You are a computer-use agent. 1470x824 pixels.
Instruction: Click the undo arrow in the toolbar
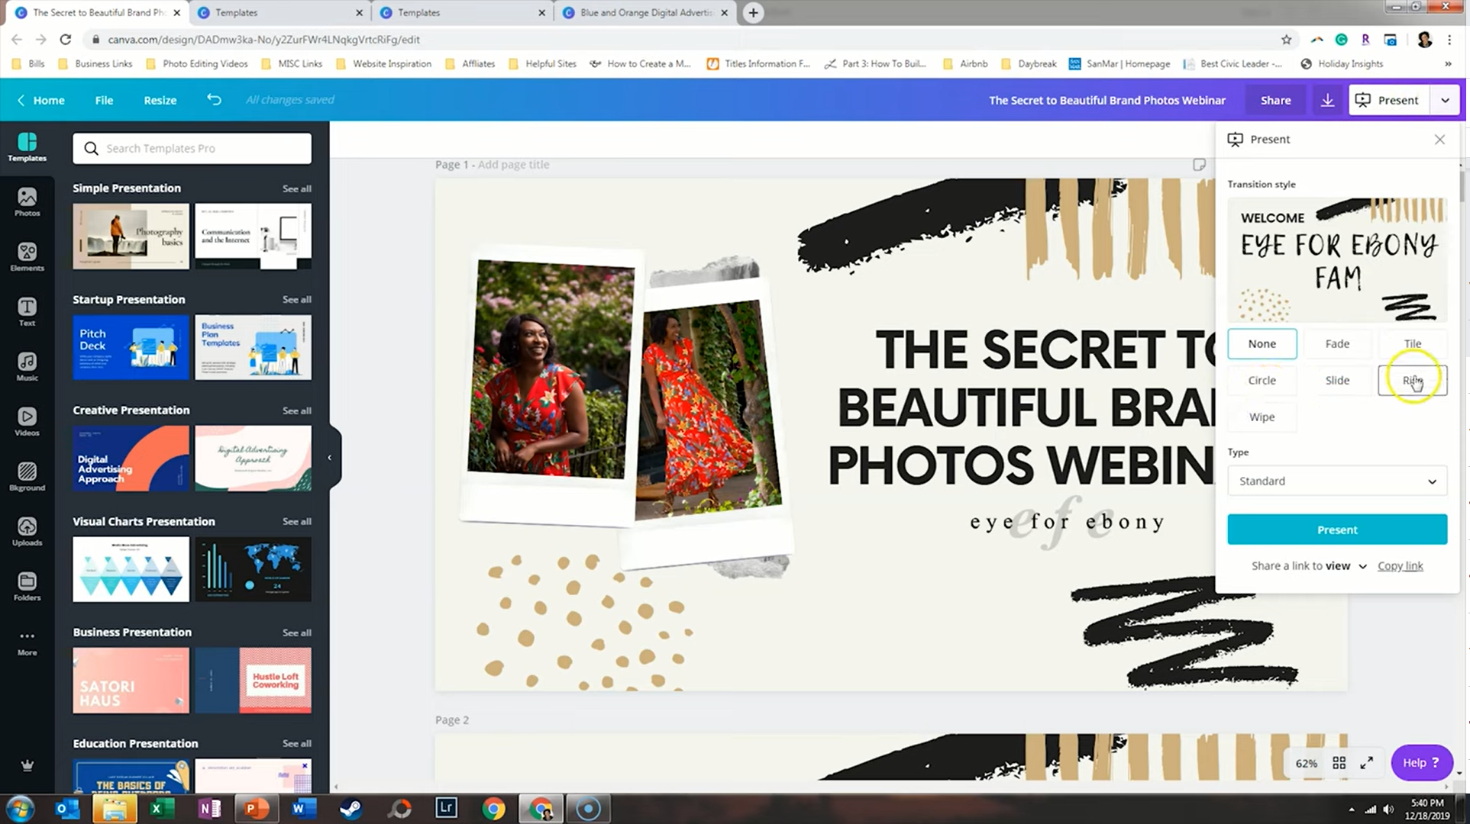pos(214,99)
